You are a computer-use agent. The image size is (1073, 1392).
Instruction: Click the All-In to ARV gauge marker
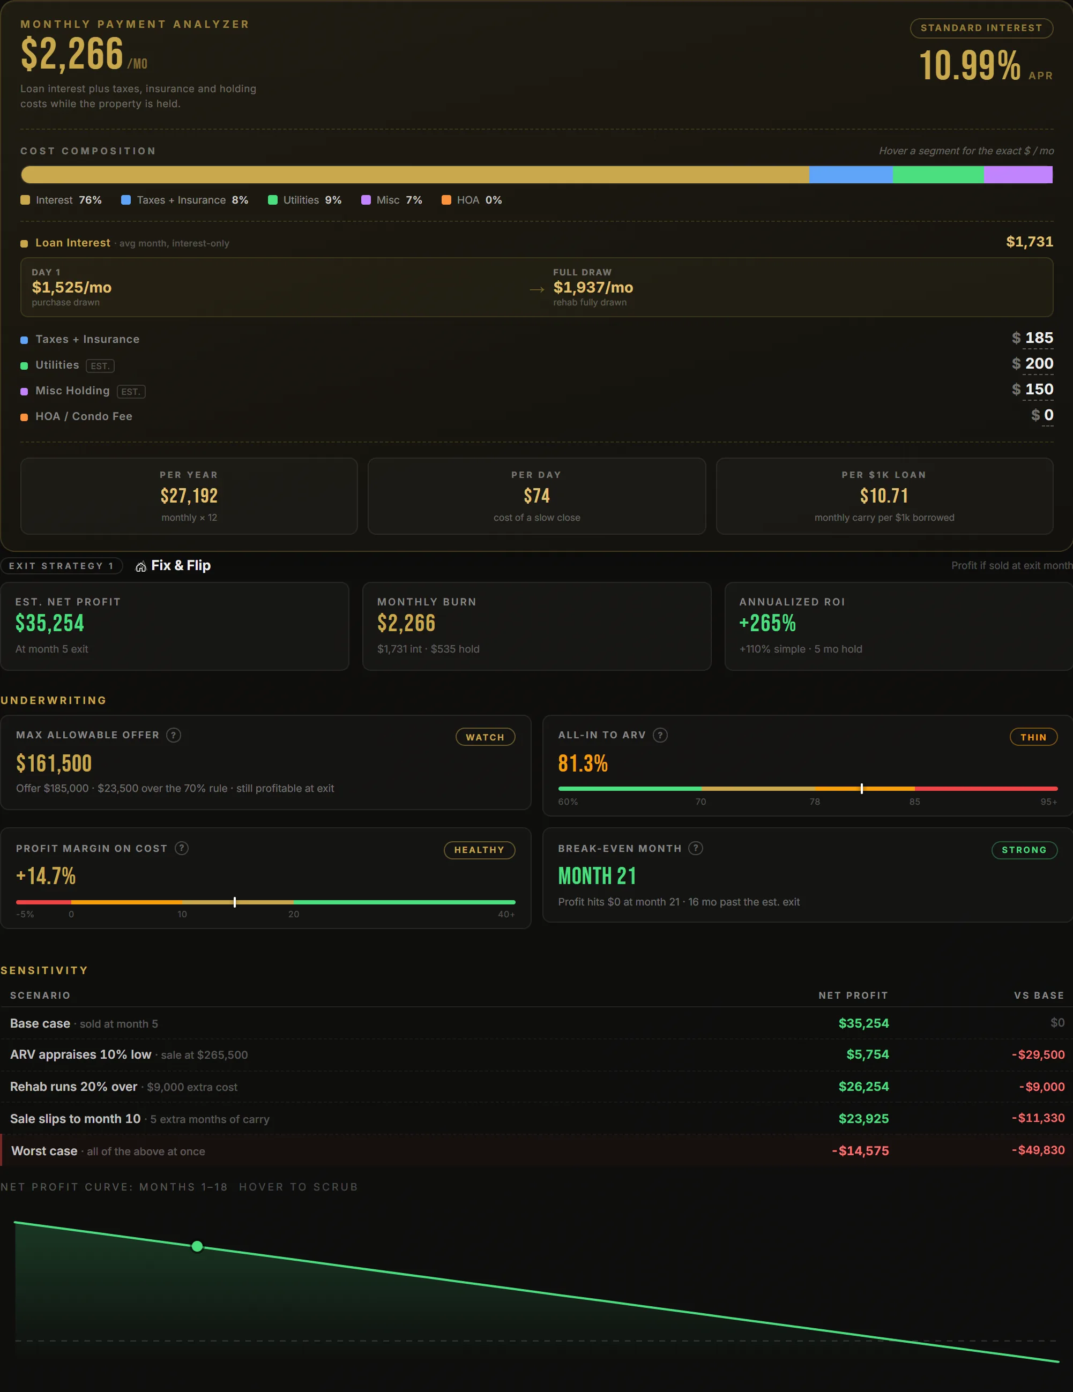click(x=862, y=788)
